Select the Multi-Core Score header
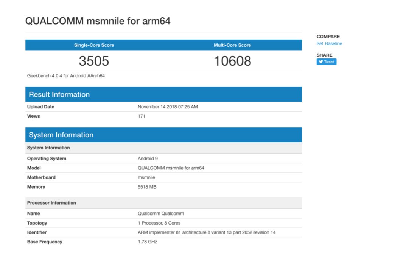The width and height of the screenshot is (395, 254). [x=232, y=45]
